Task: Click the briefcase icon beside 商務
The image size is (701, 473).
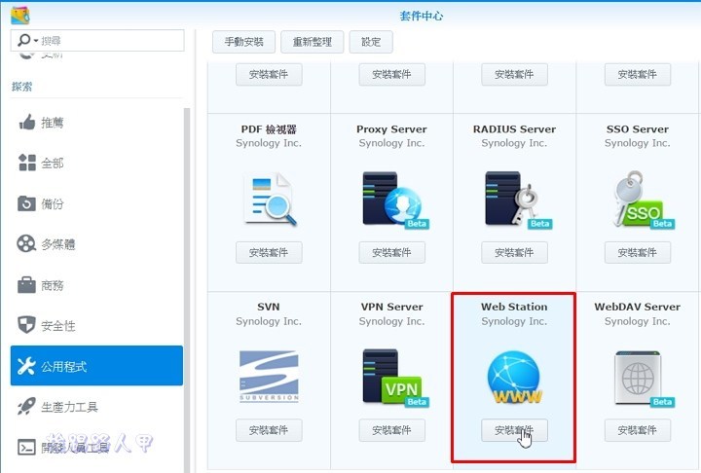Action: 26,285
